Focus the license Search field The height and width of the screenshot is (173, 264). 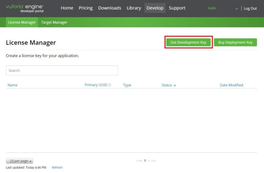pos(62,71)
